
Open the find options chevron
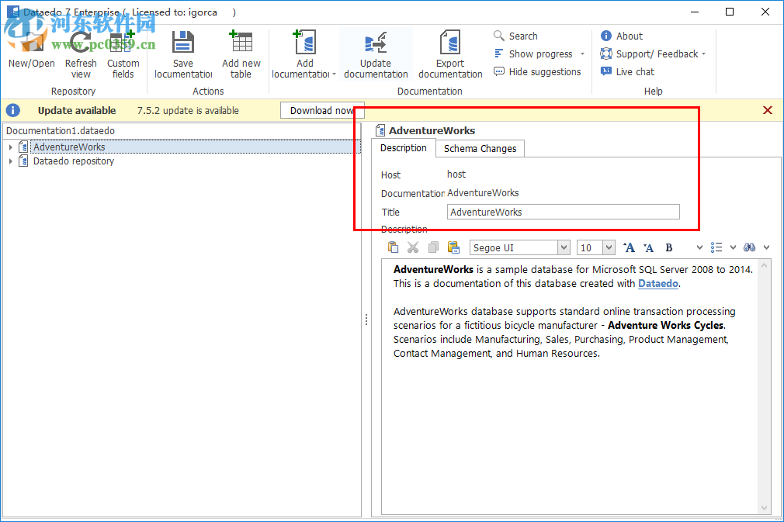click(766, 247)
